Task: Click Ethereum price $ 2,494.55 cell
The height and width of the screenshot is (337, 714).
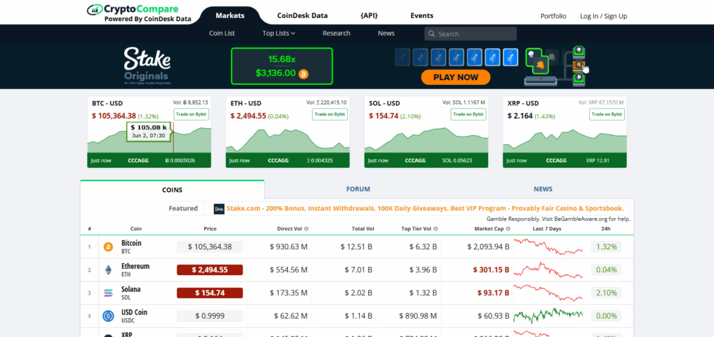Action: point(210,269)
